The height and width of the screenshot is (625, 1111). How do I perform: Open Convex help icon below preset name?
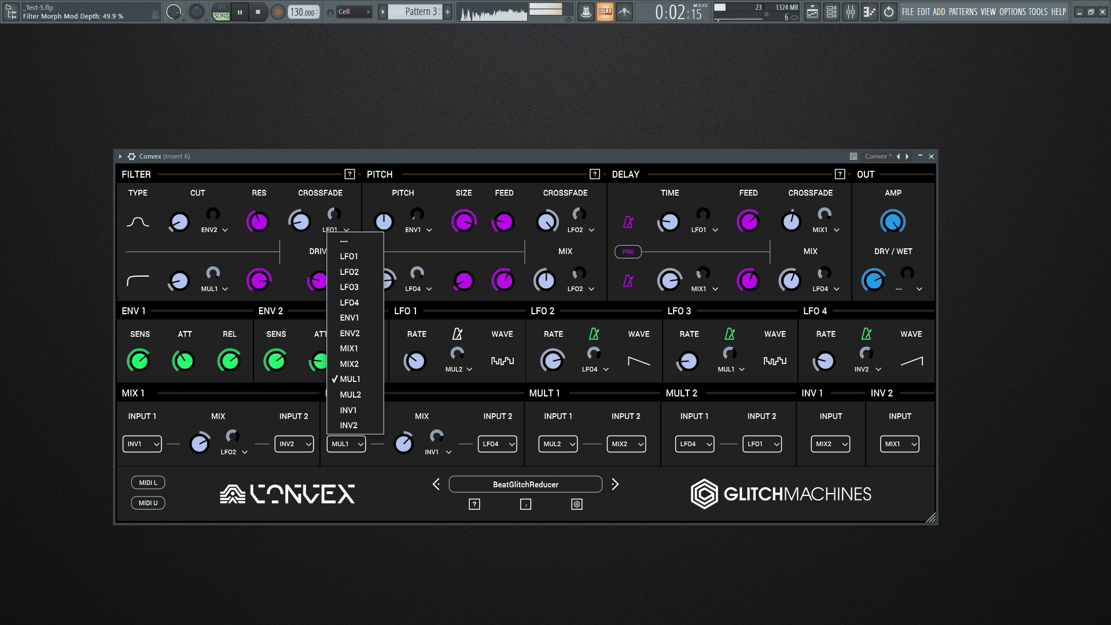474,504
